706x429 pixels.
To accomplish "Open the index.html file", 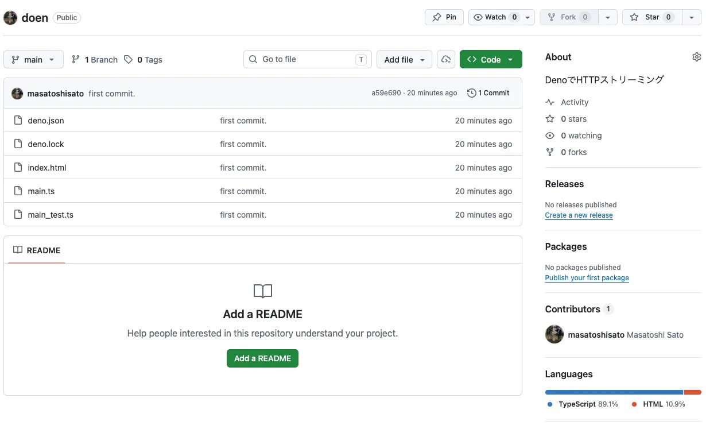I will [47, 168].
